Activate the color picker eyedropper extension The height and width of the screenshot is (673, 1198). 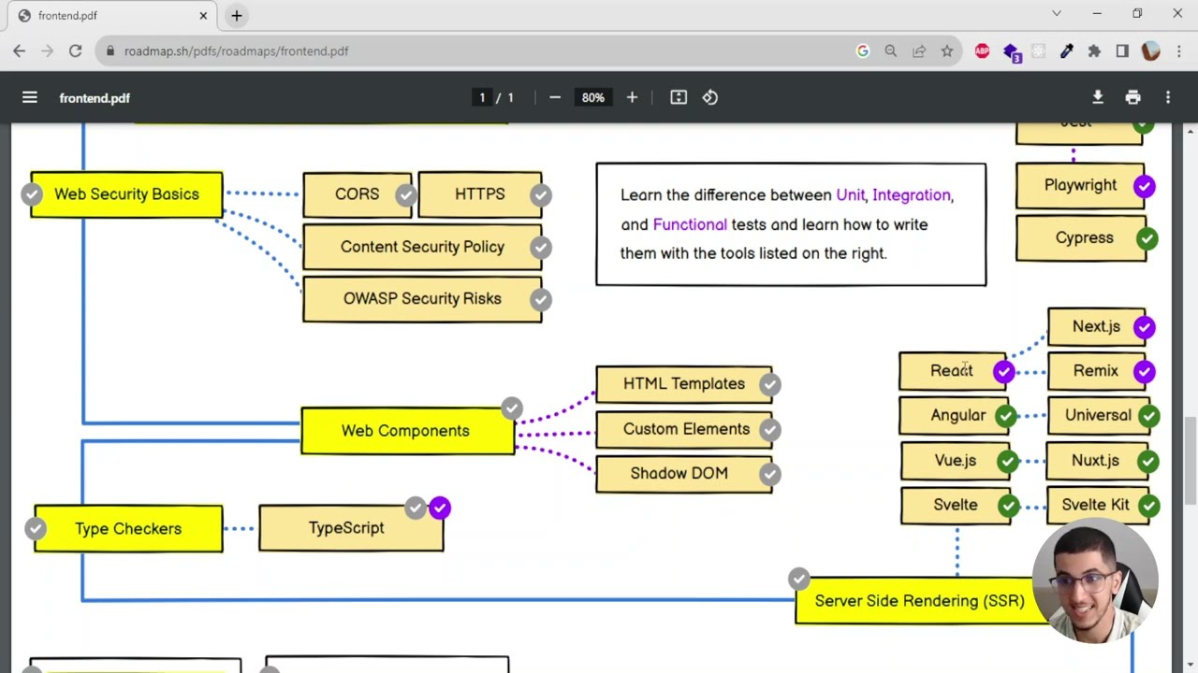1066,51
